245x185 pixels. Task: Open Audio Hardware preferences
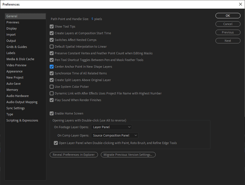pos(18,96)
